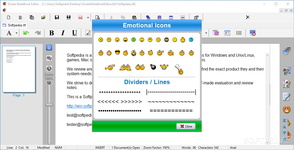Click the document vertical scrollbar up arrow

tap(267, 55)
